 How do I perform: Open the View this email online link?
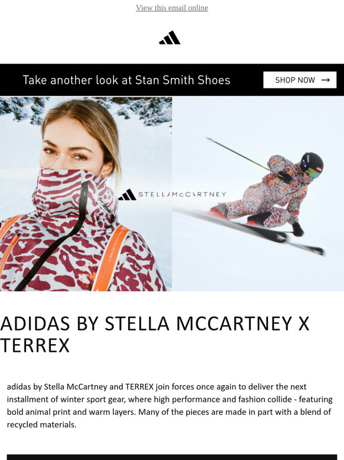(172, 8)
